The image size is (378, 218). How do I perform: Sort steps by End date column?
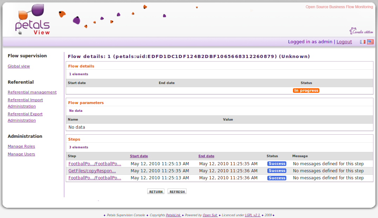[206, 156]
